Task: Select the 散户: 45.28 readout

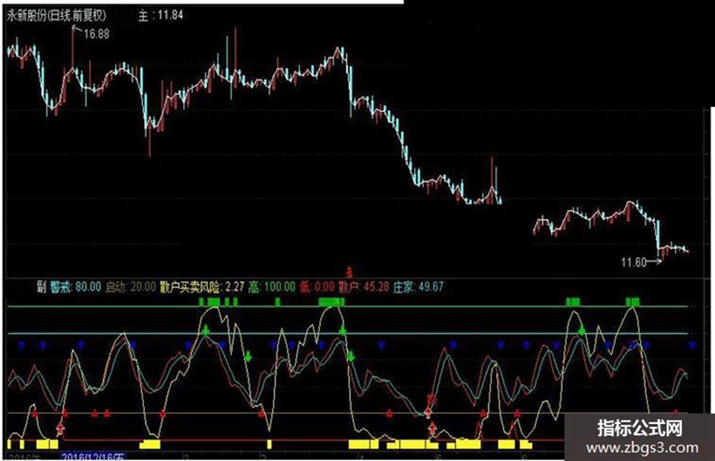Action: [364, 287]
